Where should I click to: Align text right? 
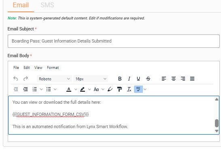click(x=183, y=79)
